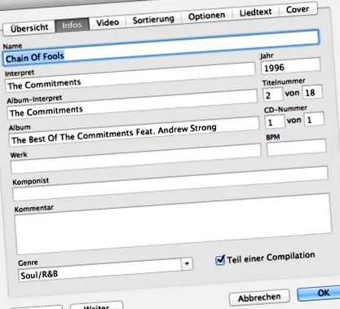The width and height of the screenshot is (340, 309).
Task: Click the Name field with Chain Of Fools
Action: coord(161,48)
